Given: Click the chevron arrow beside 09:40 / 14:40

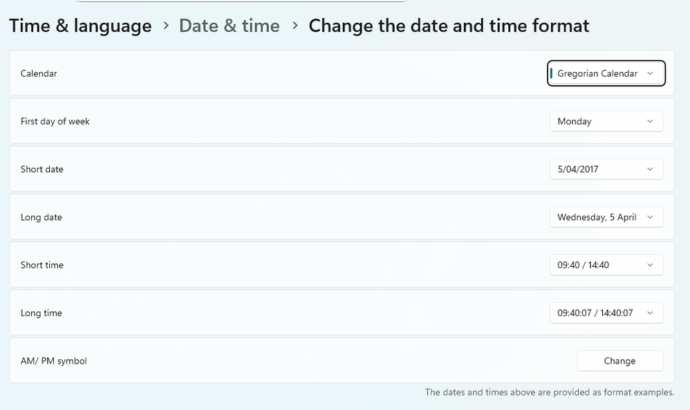Looking at the screenshot, I should 650,265.
